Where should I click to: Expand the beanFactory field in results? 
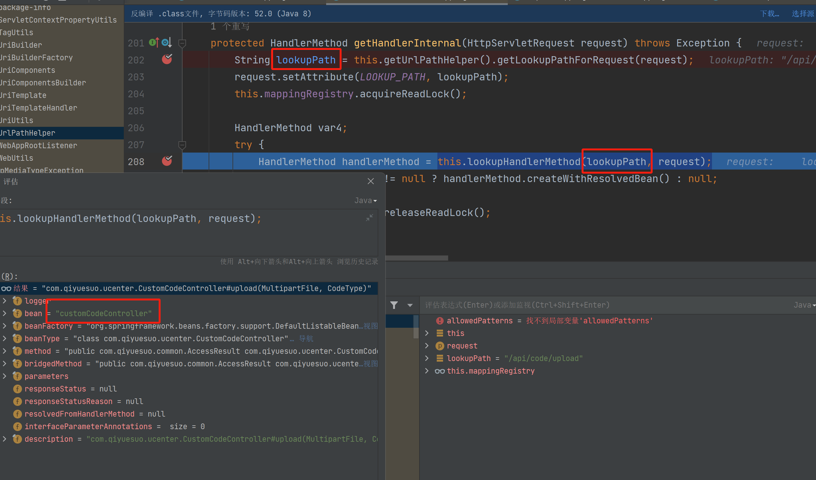click(4, 326)
